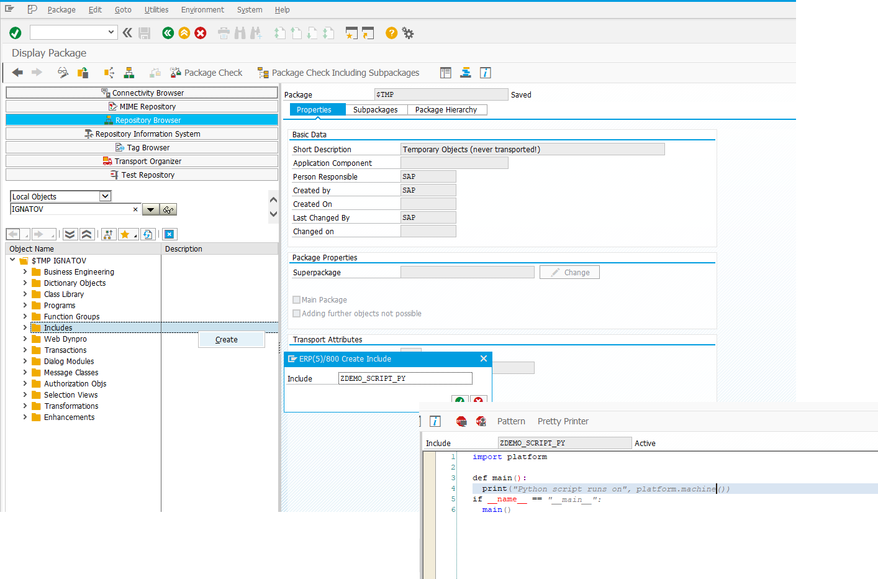This screenshot has width=878, height=579.
Task: Open the Package menu
Action: click(61, 10)
